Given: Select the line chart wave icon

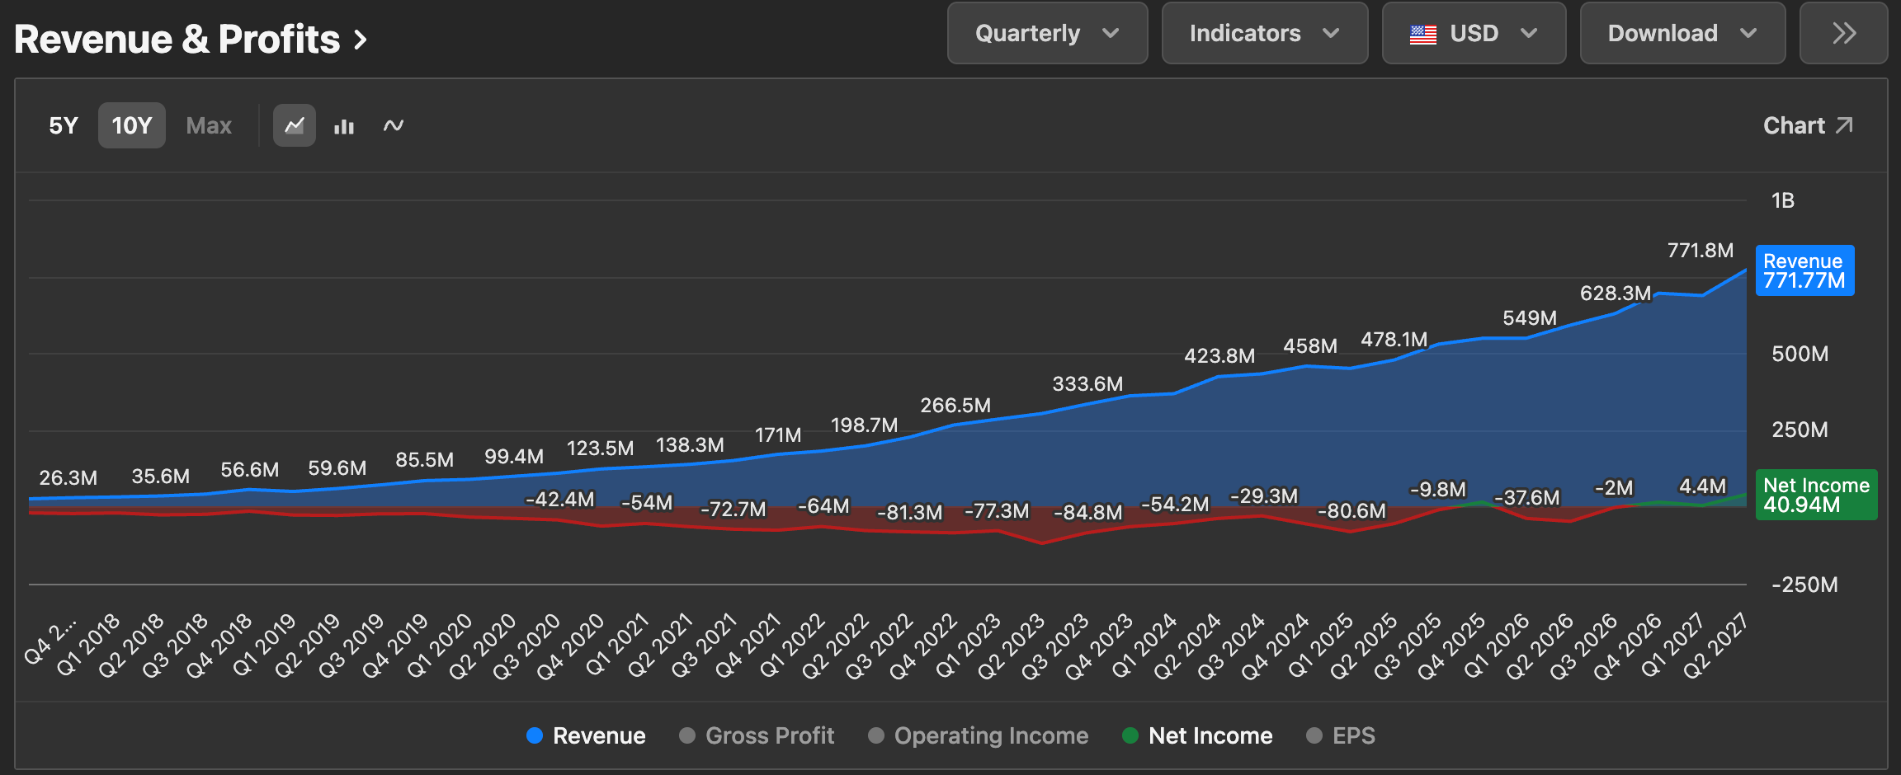Looking at the screenshot, I should click(x=394, y=125).
